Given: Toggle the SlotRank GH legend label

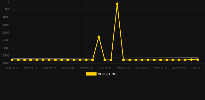Looking at the screenshot, I should click(x=107, y=74).
